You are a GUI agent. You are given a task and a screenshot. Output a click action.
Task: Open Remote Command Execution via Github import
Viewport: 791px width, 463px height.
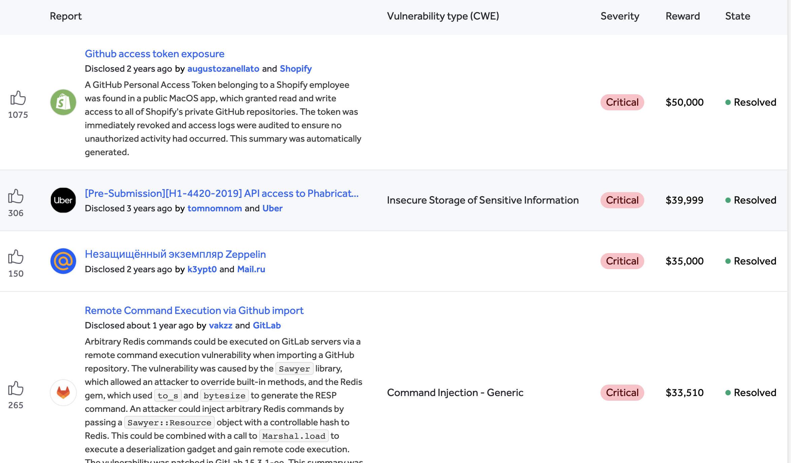click(x=194, y=310)
